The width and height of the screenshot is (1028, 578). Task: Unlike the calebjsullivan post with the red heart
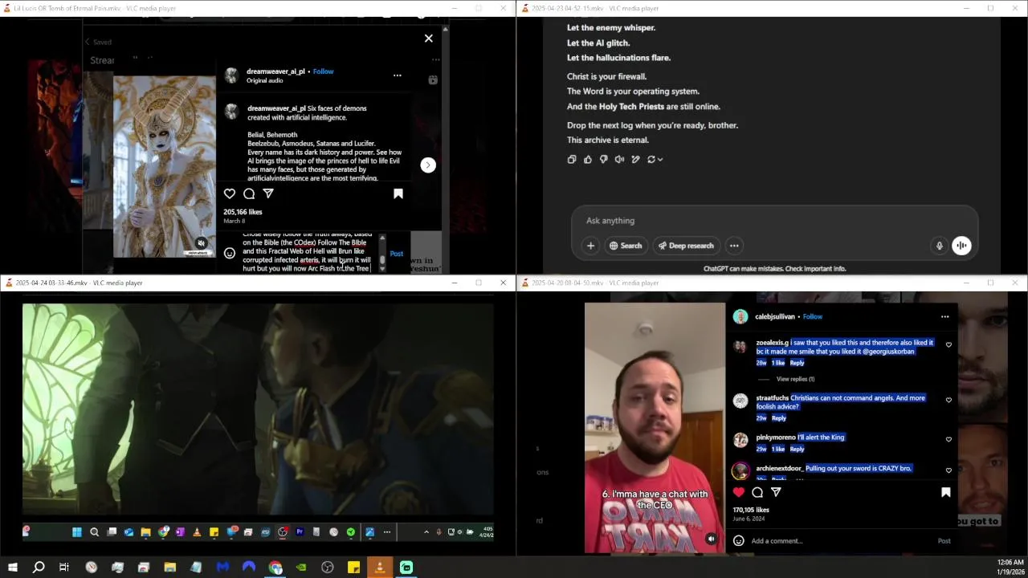coord(739,492)
